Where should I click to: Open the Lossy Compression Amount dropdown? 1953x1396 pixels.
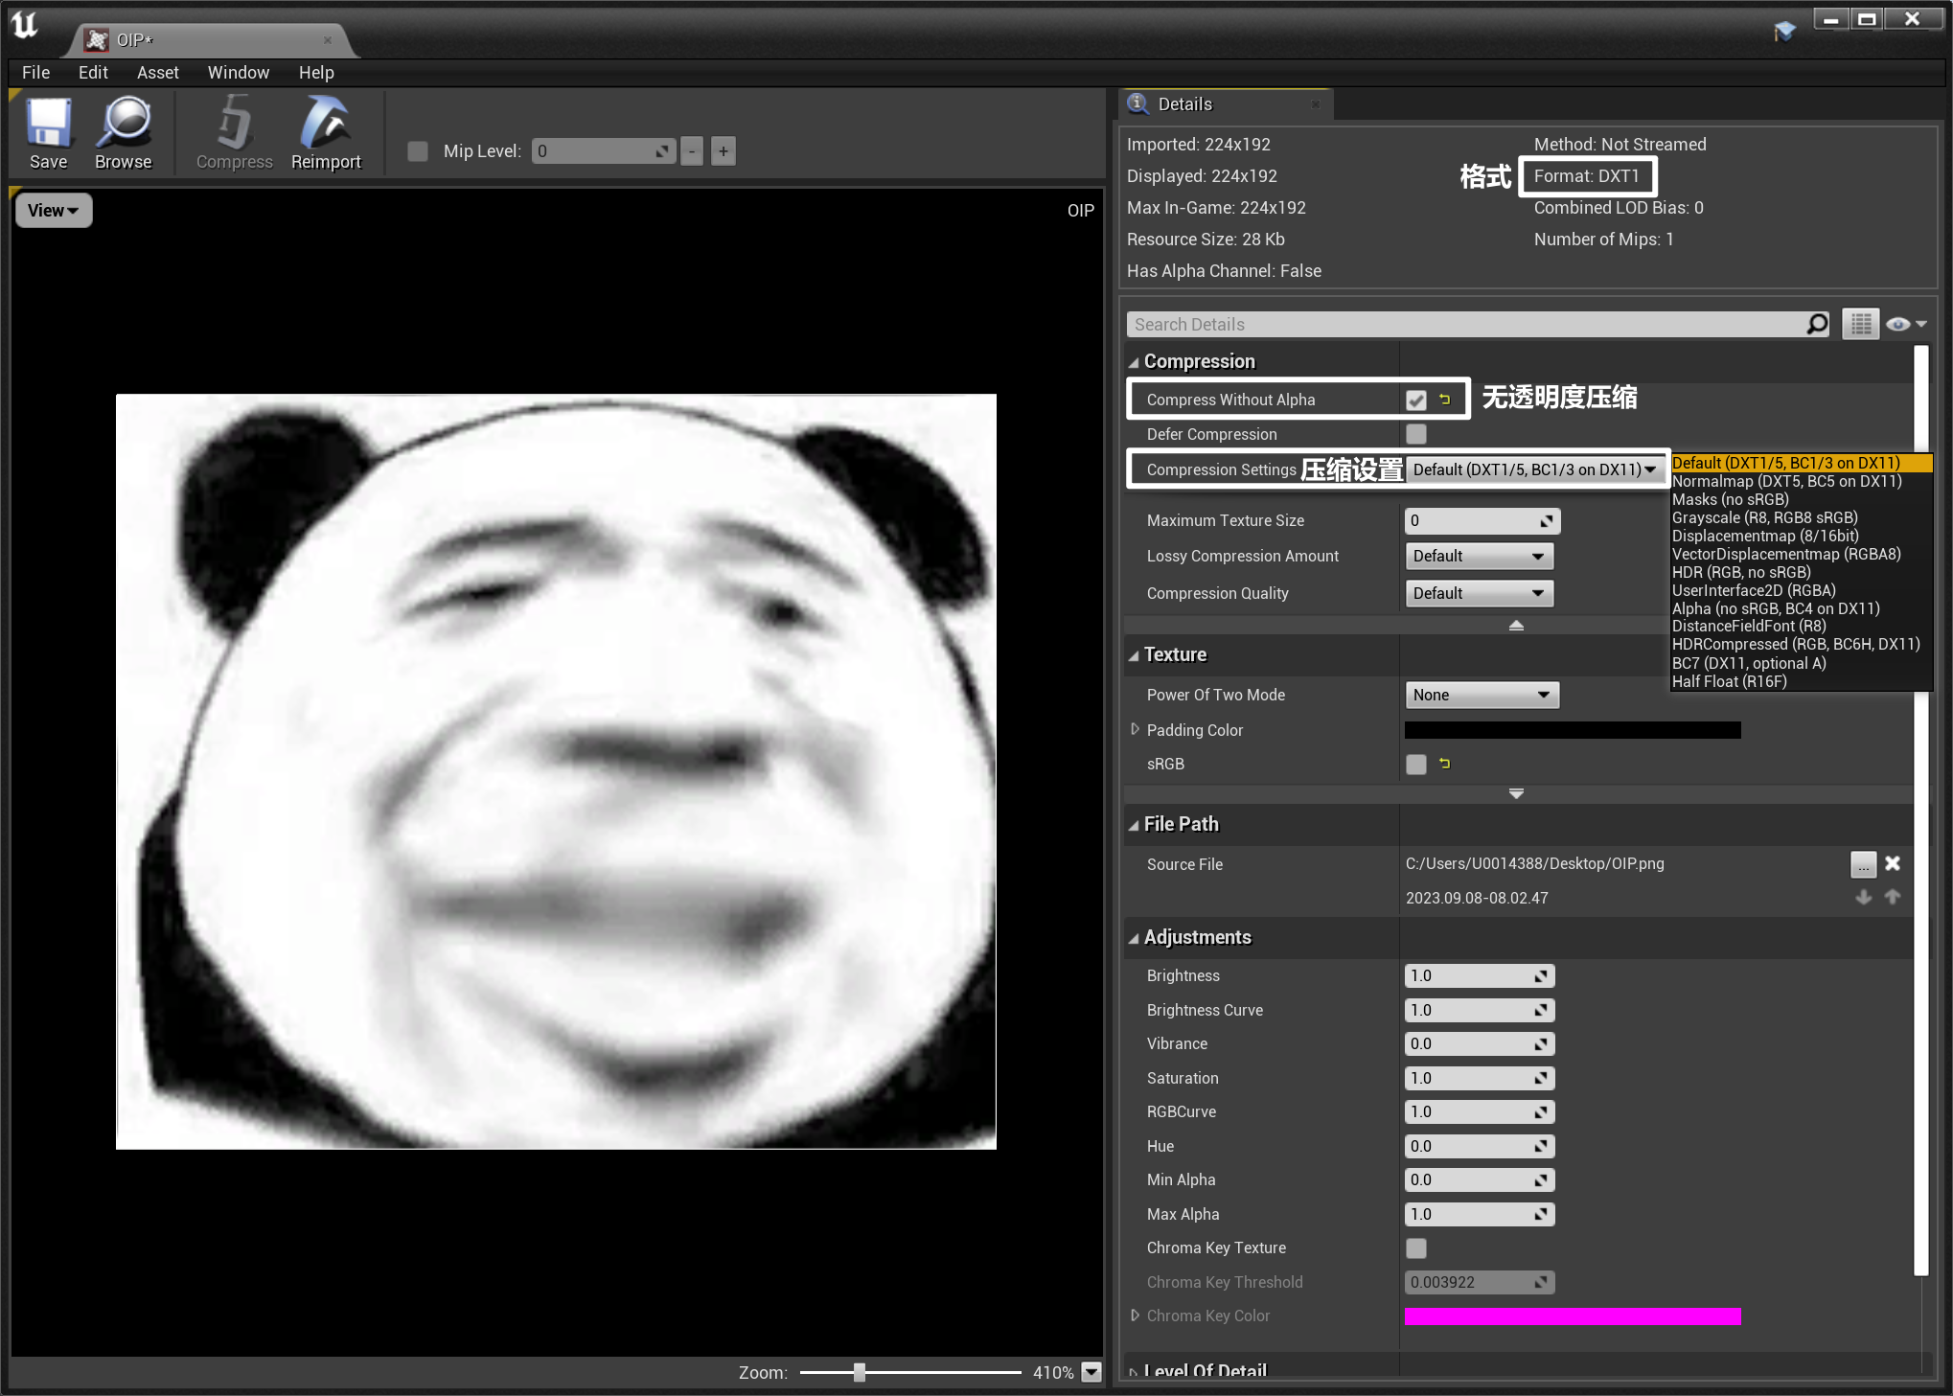[1479, 557]
